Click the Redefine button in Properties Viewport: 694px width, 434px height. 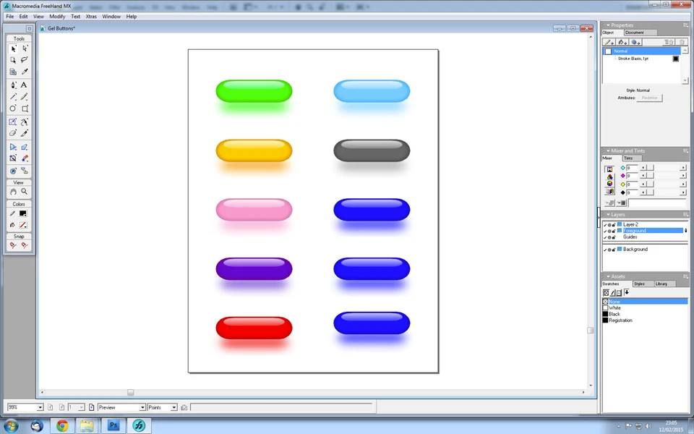(x=649, y=98)
